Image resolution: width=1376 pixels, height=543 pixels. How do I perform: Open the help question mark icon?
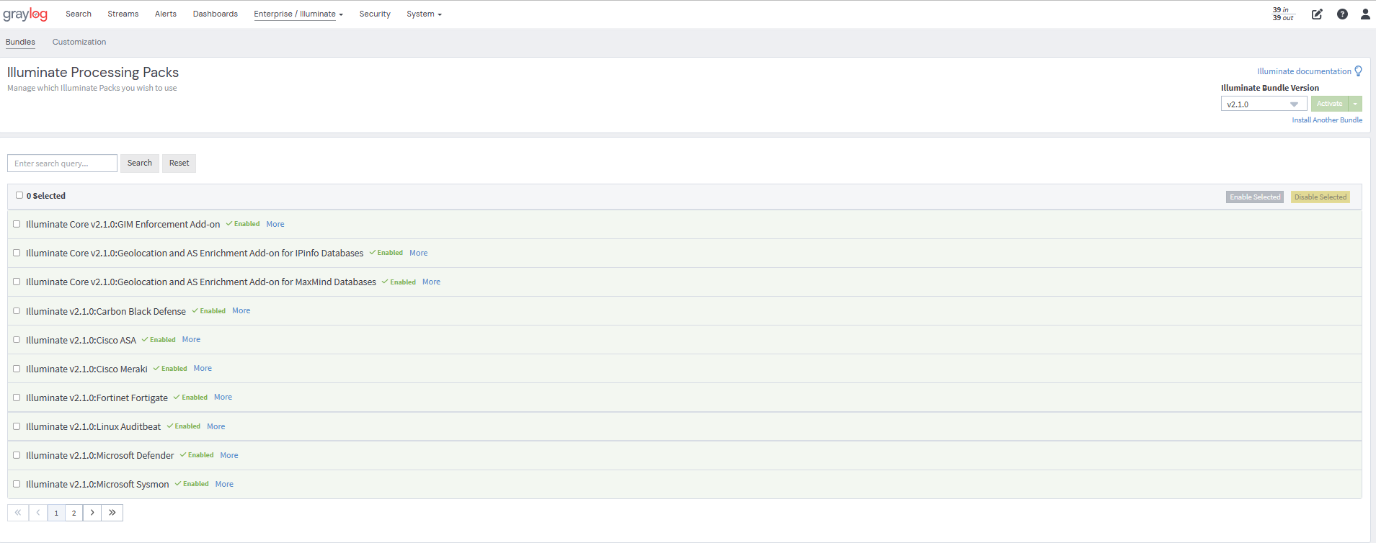click(x=1342, y=14)
